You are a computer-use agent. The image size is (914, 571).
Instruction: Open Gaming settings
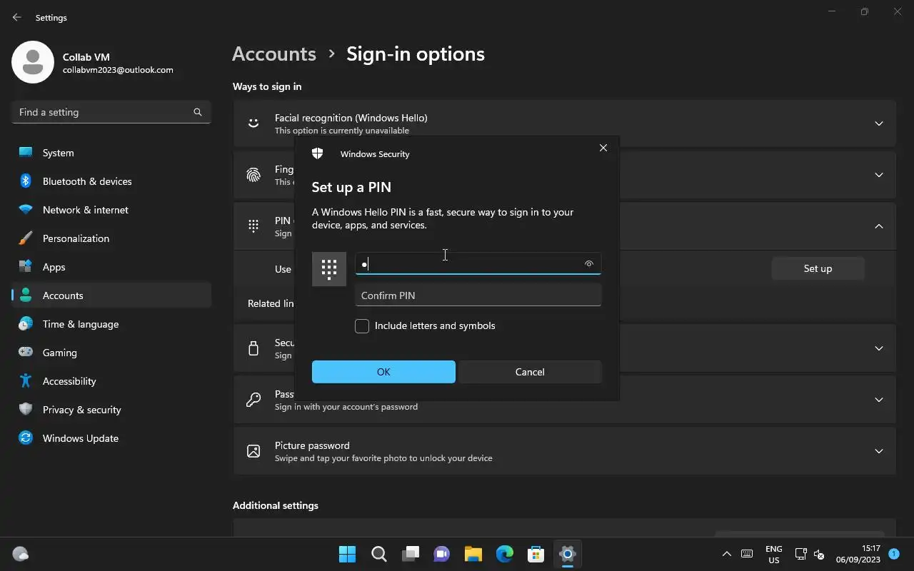(111, 353)
